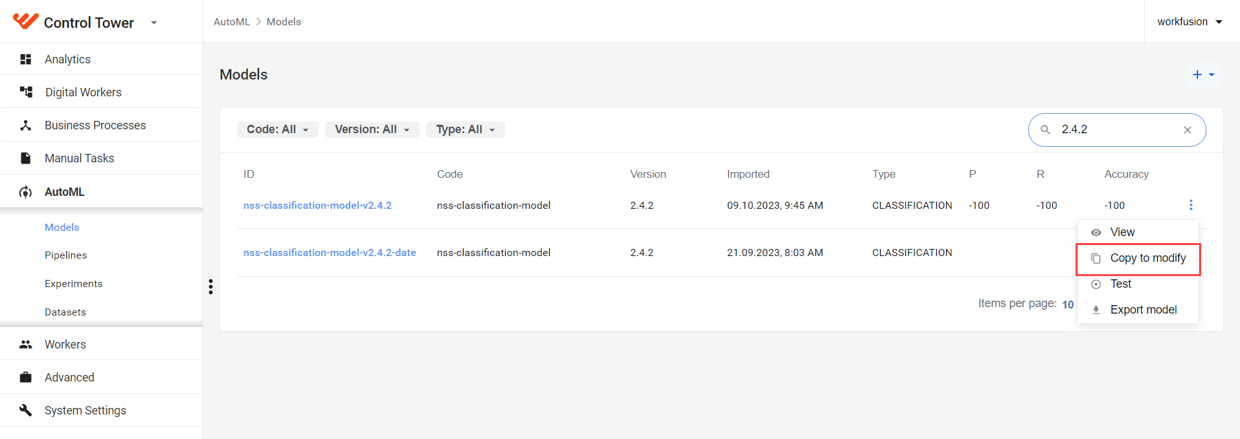Click the Workers people icon

pos(26,344)
